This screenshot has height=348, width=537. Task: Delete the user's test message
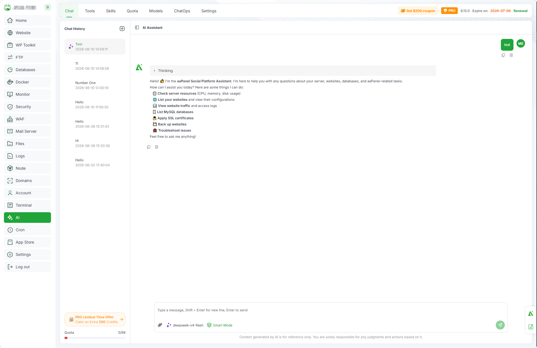pyautogui.click(x=511, y=55)
